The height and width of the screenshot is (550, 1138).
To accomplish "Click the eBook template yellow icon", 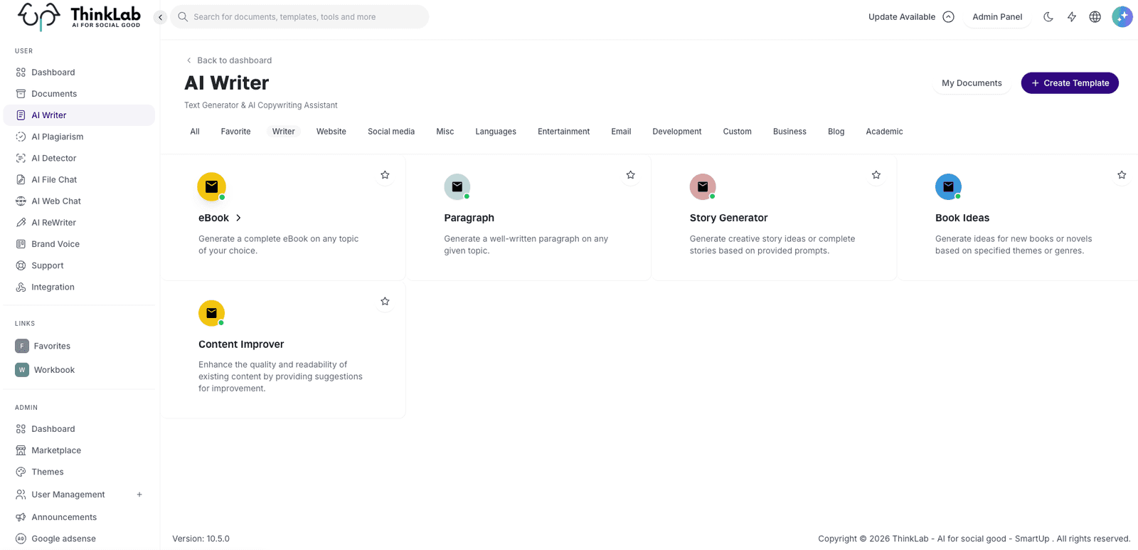I will click(211, 186).
